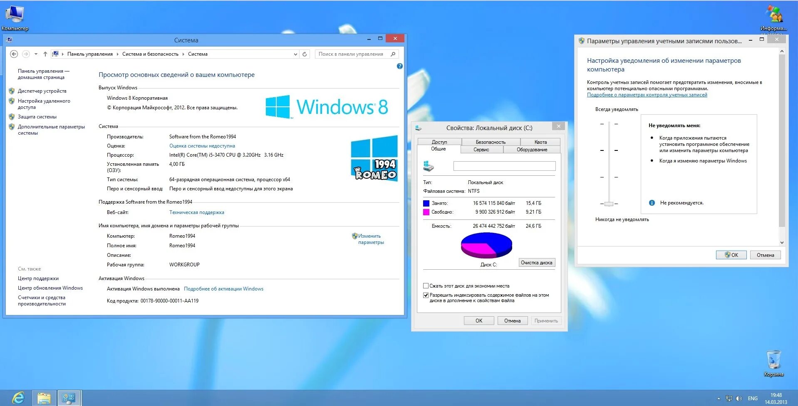The image size is (798, 406).
Task: Open File Explorer from the taskbar
Action: click(43, 397)
